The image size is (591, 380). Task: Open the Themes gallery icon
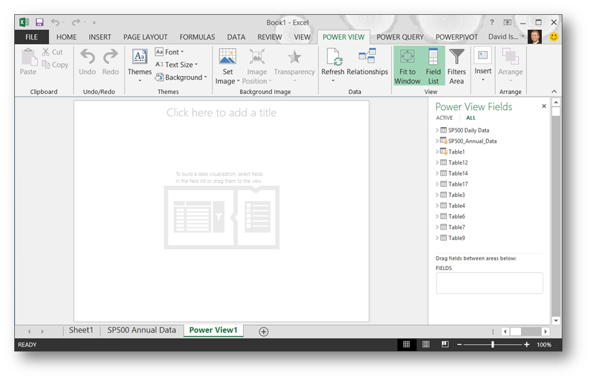pos(140,57)
